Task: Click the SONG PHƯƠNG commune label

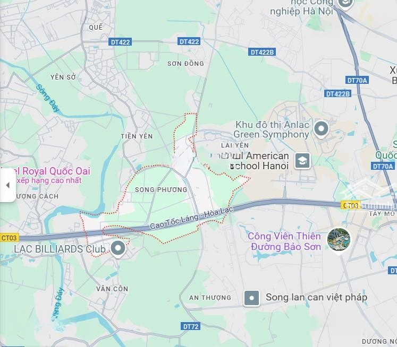Action: (161, 189)
